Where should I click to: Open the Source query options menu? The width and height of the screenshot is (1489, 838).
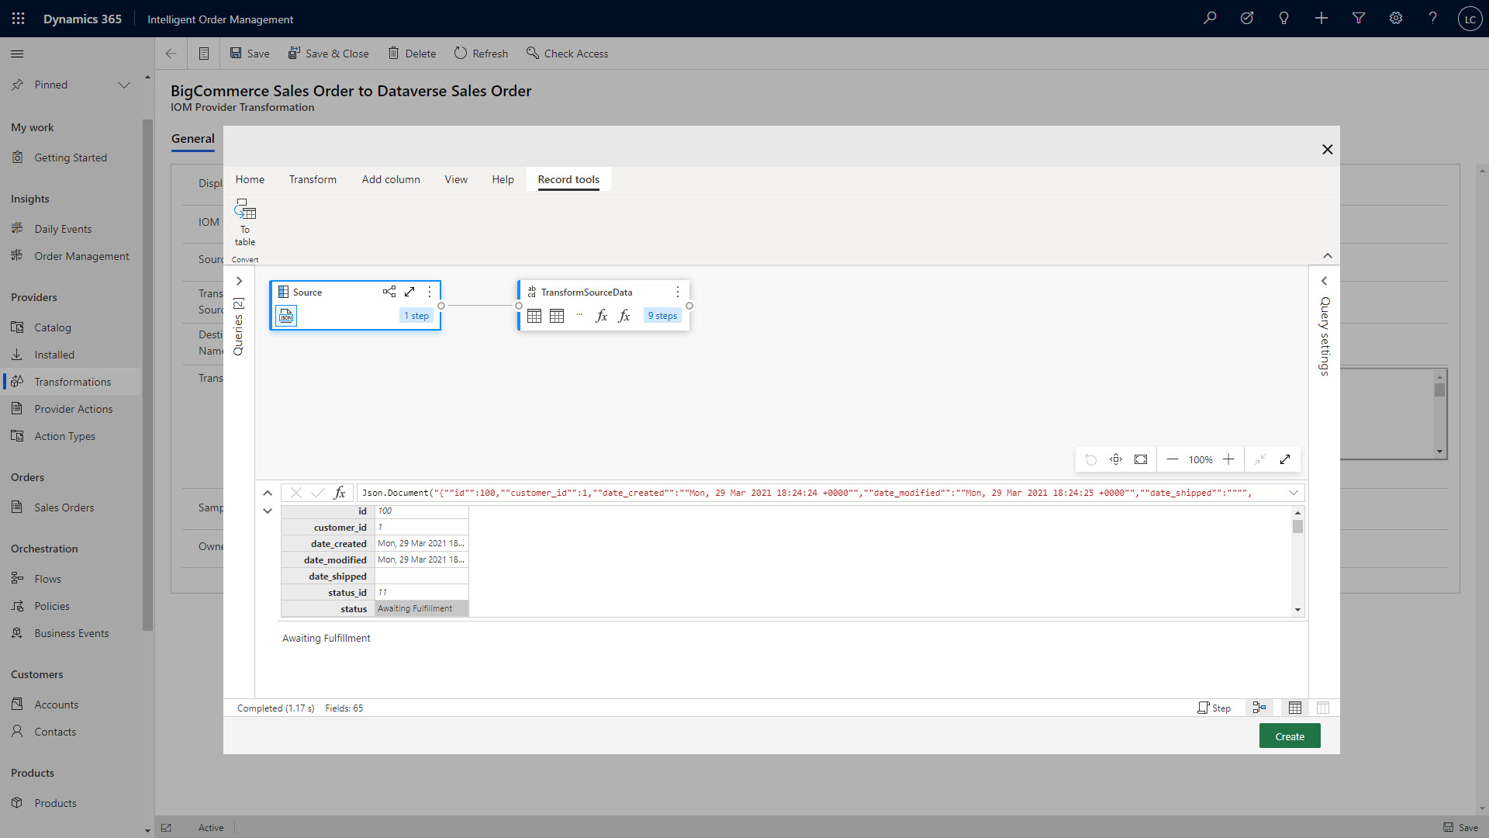click(x=430, y=292)
